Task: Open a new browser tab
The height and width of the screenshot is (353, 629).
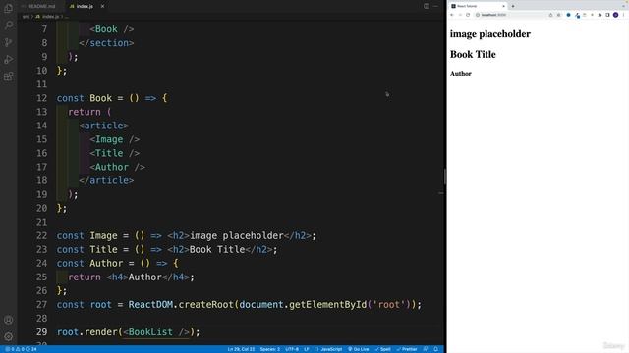Action: coord(513,6)
